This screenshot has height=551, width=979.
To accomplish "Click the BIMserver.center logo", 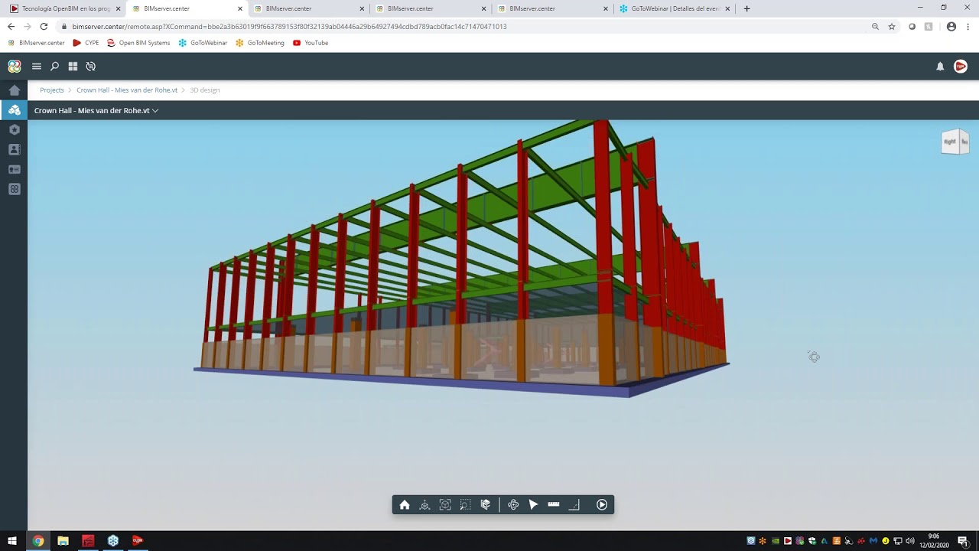I will 15,67.
